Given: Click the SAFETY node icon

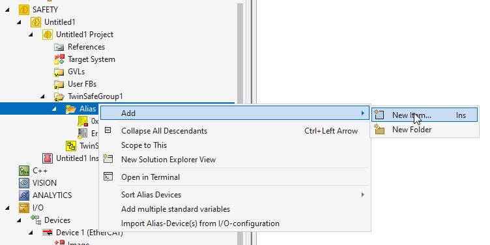Looking at the screenshot, I should 24,10.
